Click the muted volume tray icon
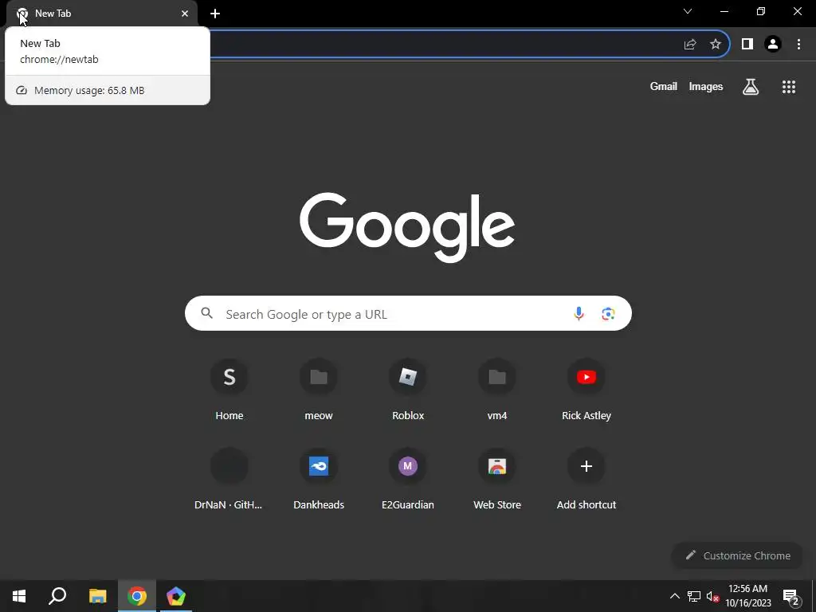Viewport: 816px width, 612px height. (712, 596)
